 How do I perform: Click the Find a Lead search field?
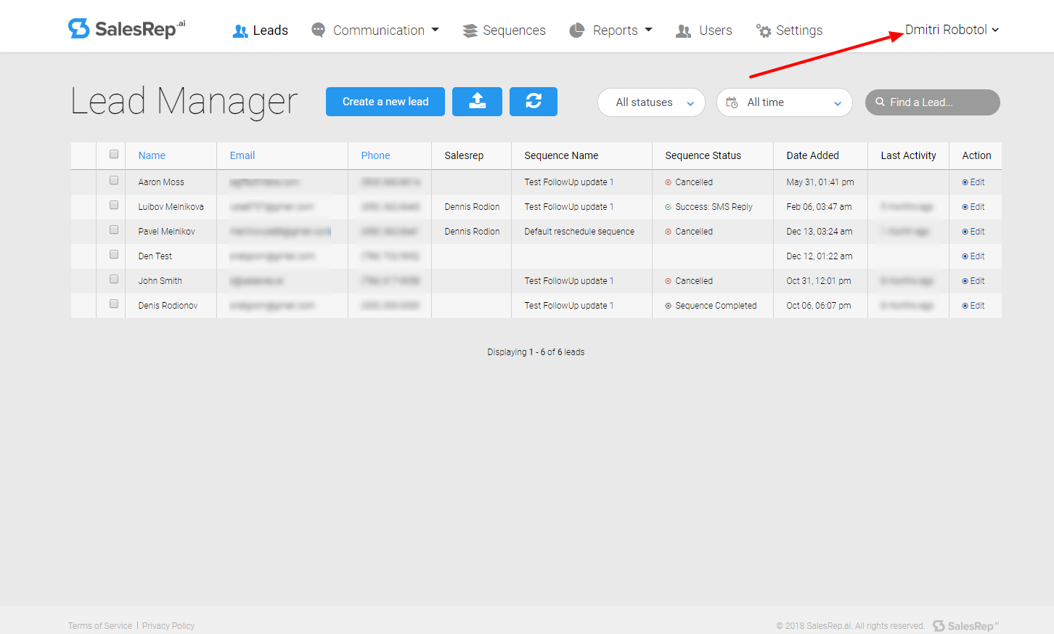tap(933, 102)
